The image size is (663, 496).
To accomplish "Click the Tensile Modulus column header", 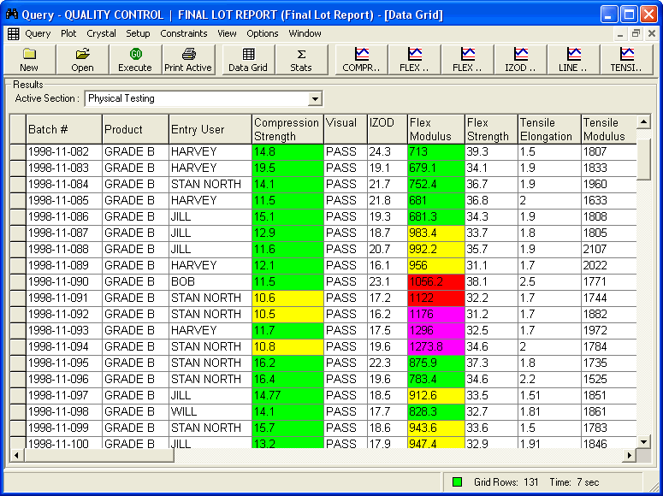I will pos(609,129).
